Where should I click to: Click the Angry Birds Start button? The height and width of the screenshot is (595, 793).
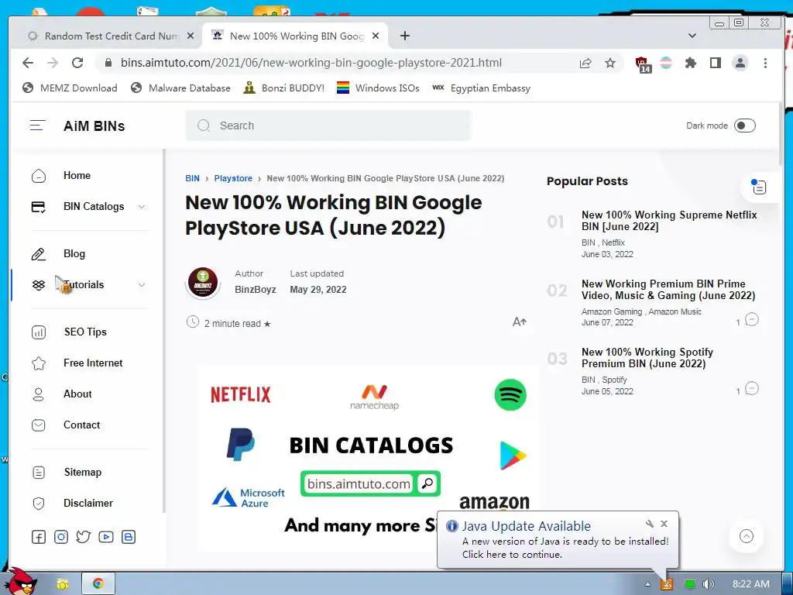(x=21, y=581)
